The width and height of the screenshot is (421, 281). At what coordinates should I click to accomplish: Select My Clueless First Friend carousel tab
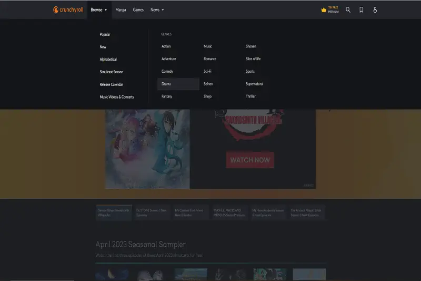click(191, 212)
